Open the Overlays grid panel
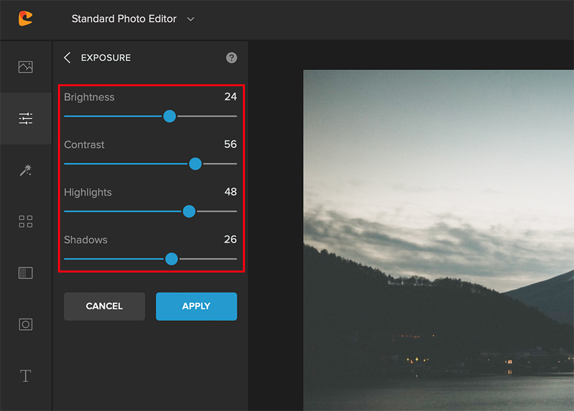574x411 pixels. pyautogui.click(x=26, y=221)
